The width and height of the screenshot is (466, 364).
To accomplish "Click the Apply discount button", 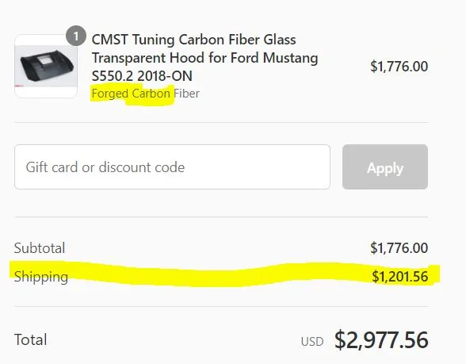I will pyautogui.click(x=385, y=167).
